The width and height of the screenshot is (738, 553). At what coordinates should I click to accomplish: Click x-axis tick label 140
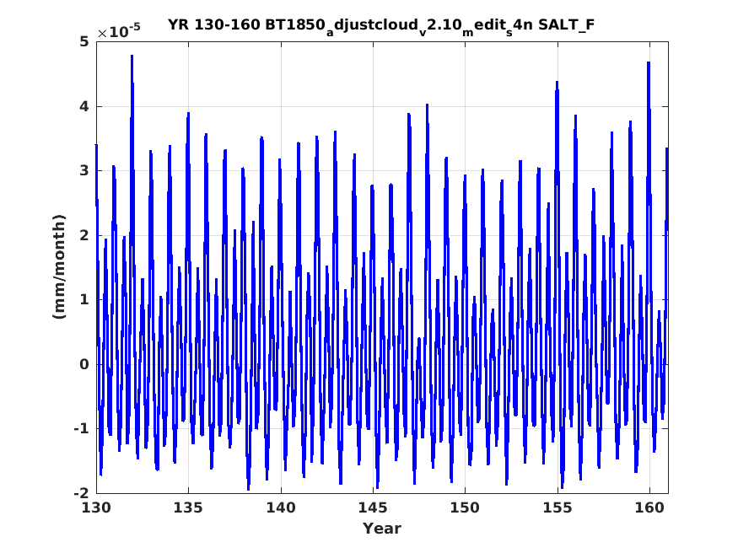click(x=281, y=507)
